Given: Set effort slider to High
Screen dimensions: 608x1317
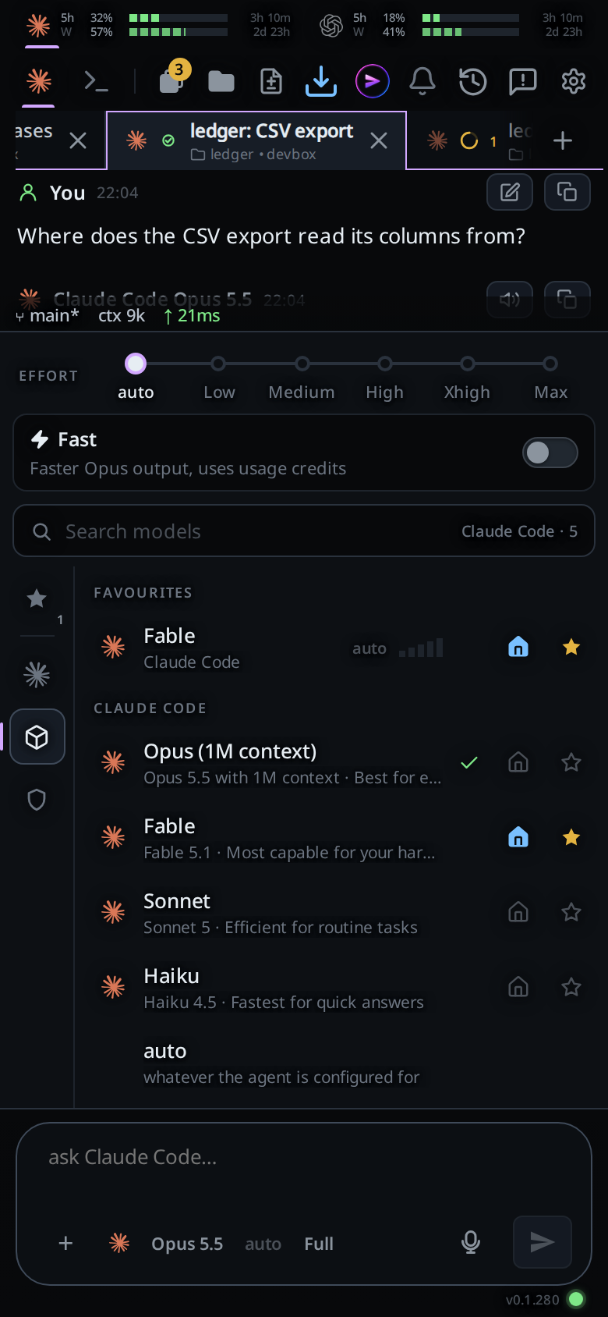Looking at the screenshot, I should (384, 364).
